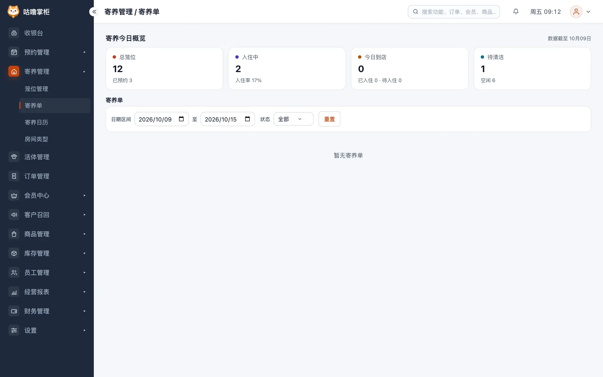Open notifications via the bell icon
Screen dimensions: 603x377
[516, 12]
